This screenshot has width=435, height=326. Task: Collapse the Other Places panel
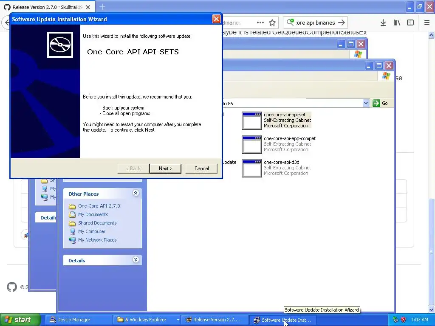[x=136, y=193]
